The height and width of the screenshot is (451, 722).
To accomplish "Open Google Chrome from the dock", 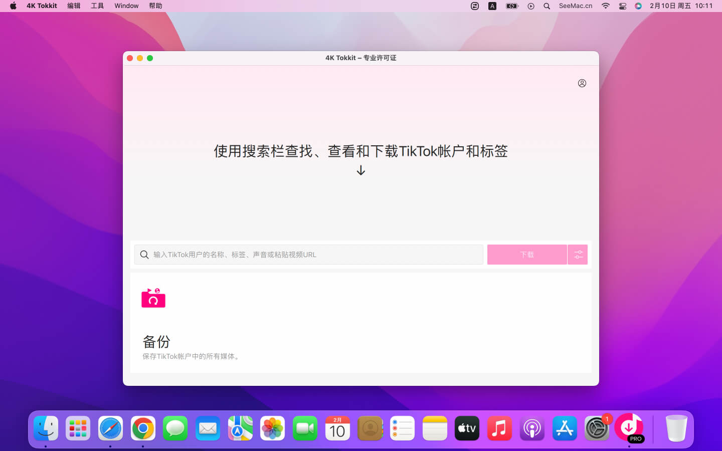I will tap(143, 428).
